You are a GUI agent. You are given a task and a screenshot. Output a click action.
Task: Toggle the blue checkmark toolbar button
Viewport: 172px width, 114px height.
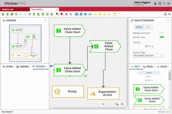click(x=81, y=14)
